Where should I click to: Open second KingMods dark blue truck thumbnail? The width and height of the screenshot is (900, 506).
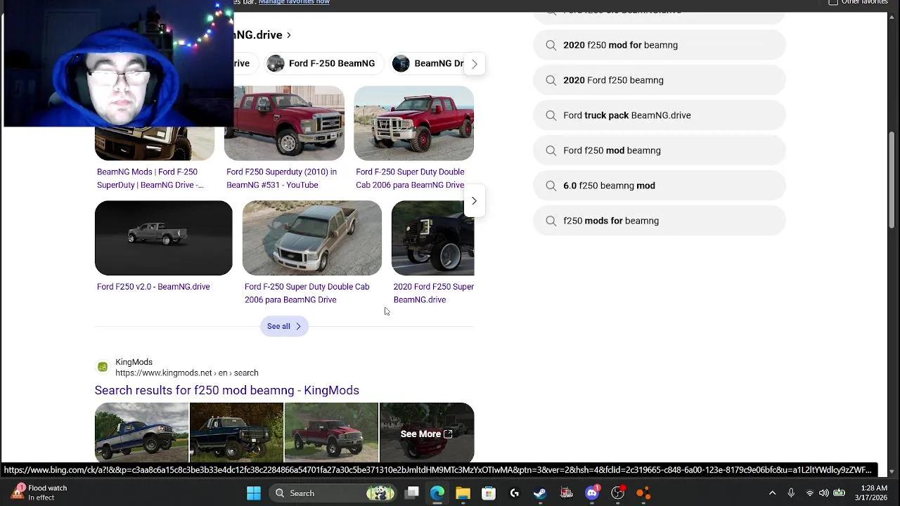pyautogui.click(x=236, y=432)
